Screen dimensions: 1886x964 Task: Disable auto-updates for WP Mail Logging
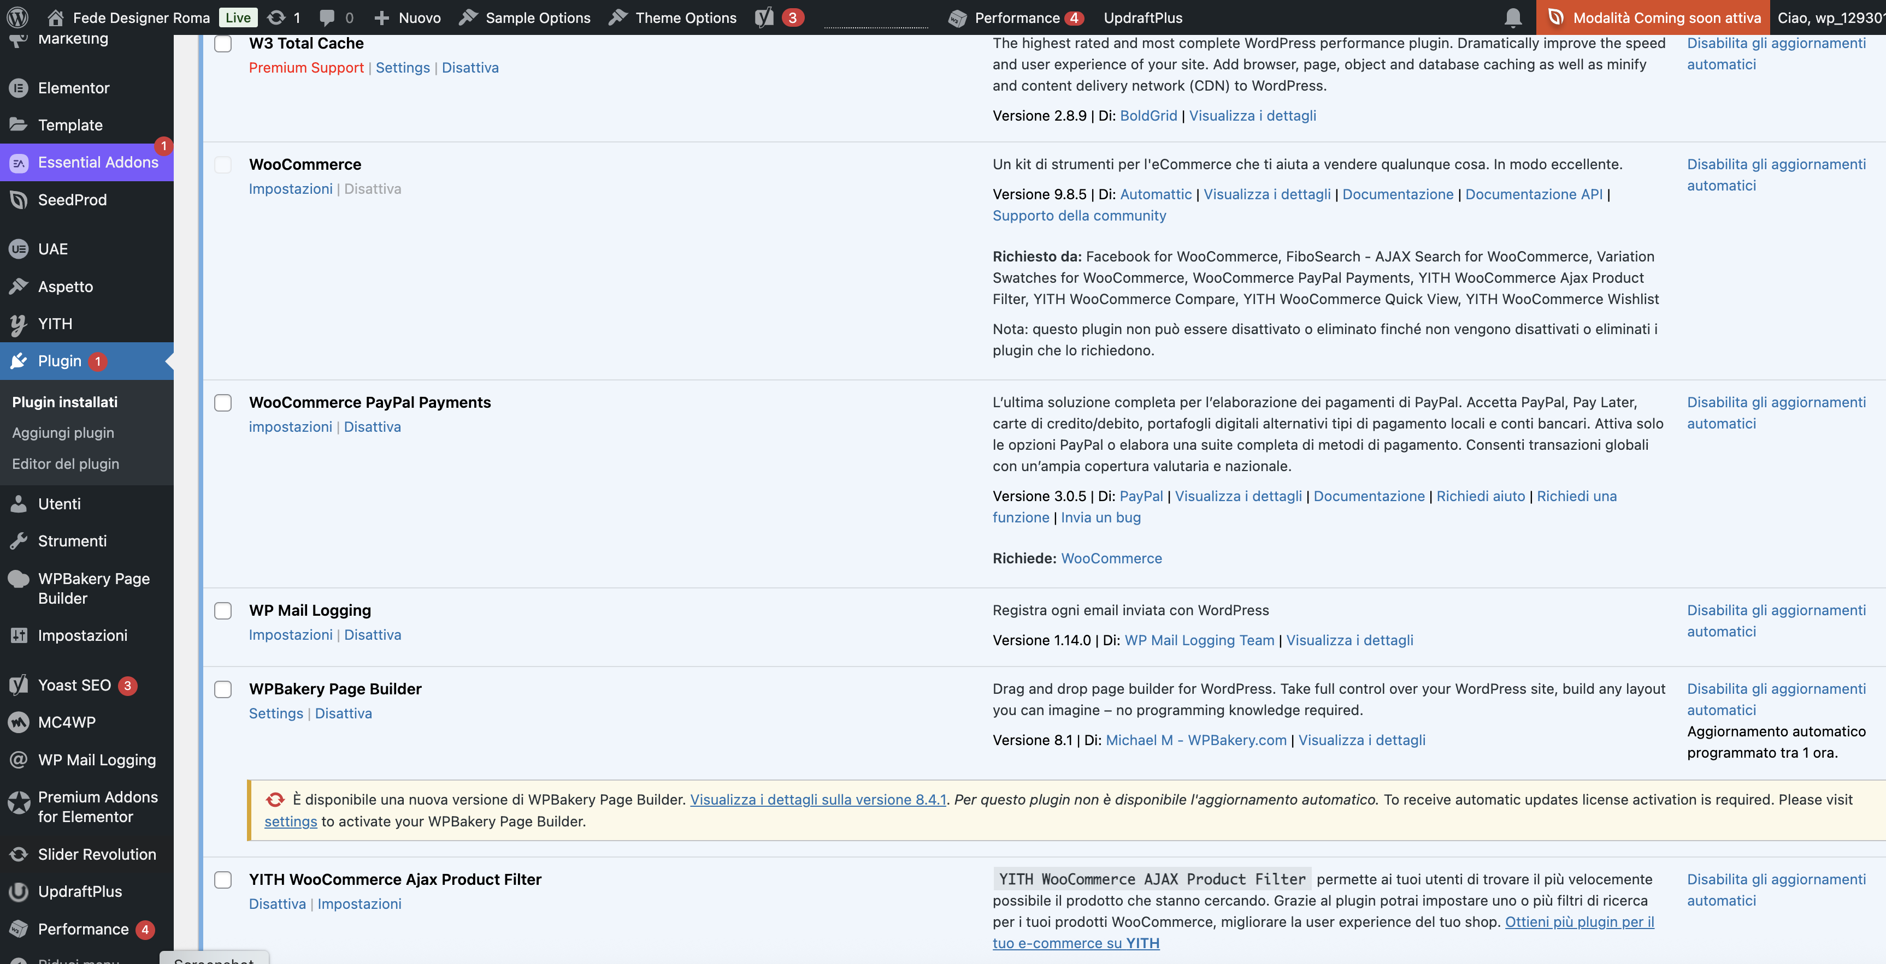[1776, 620]
